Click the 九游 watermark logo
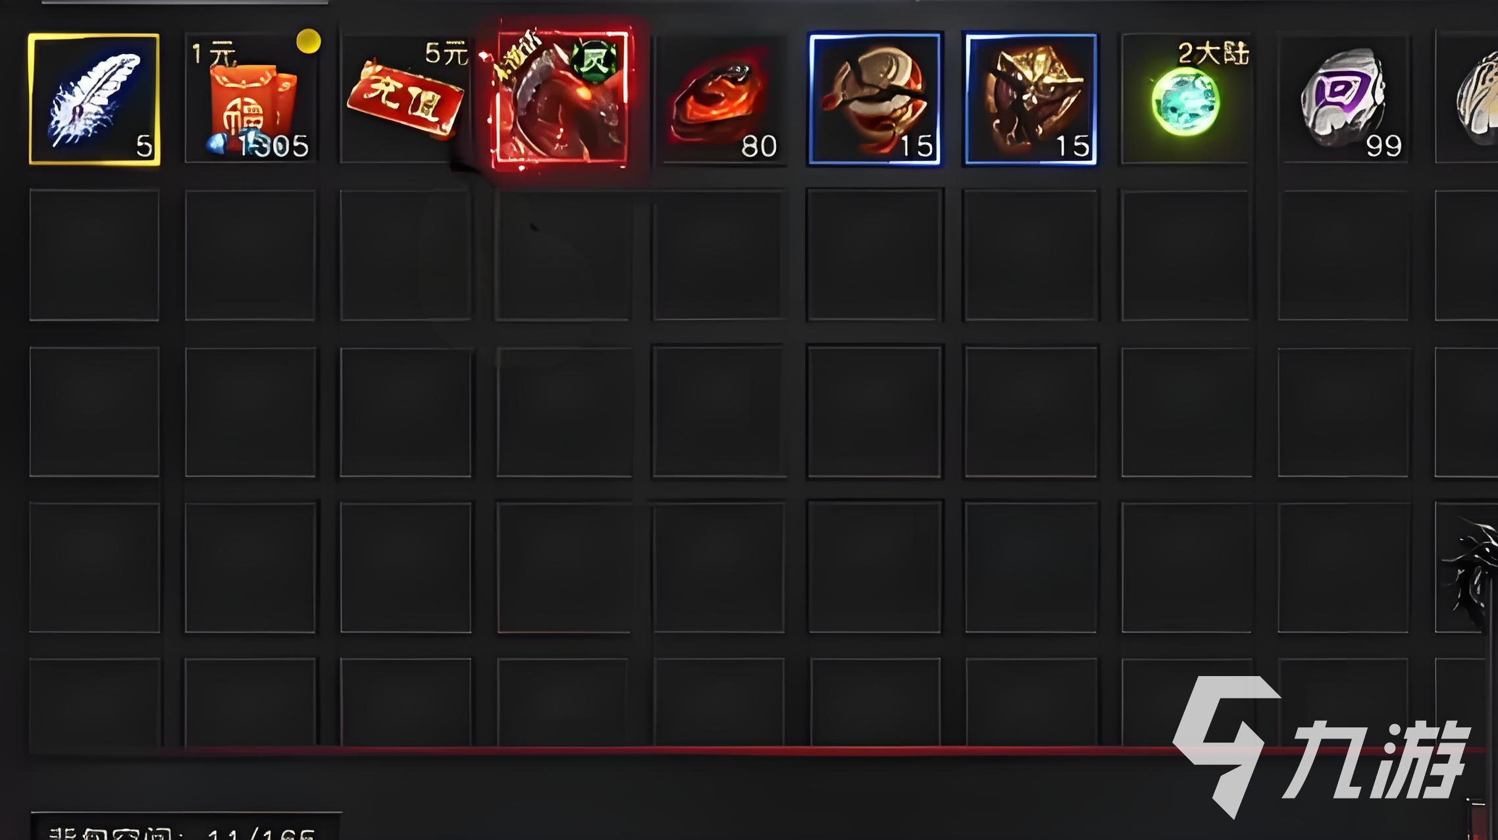This screenshot has width=1498, height=840. [x=1323, y=747]
